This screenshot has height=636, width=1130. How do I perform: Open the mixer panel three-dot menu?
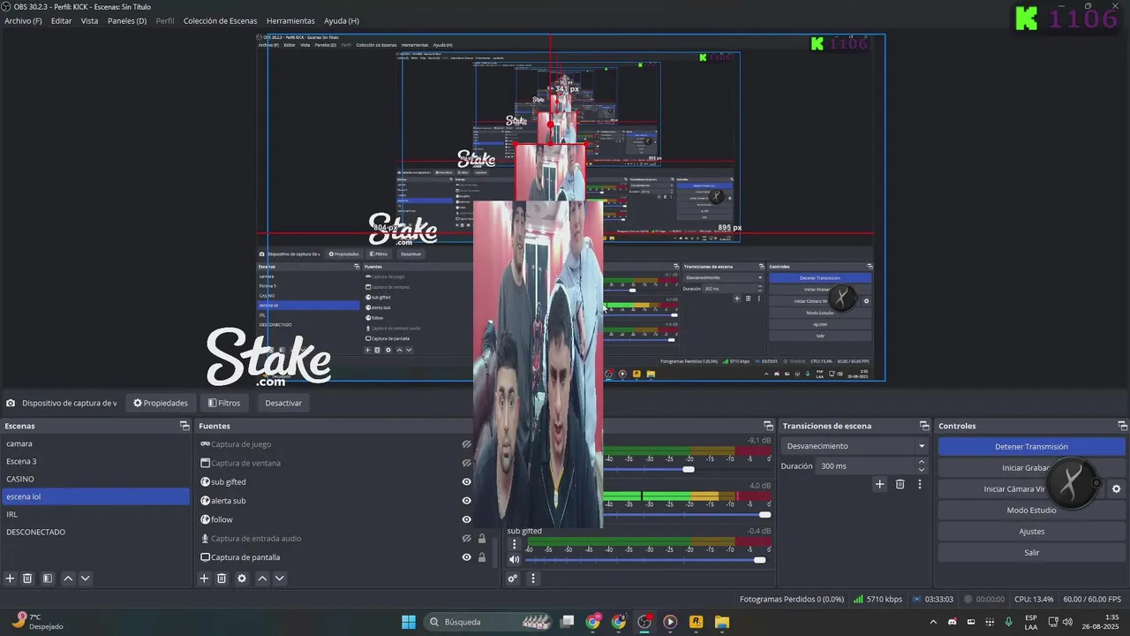[532, 579]
